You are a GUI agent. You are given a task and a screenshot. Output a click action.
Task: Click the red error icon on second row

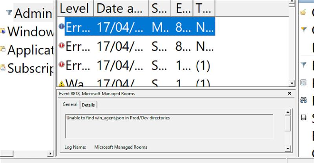(x=62, y=46)
